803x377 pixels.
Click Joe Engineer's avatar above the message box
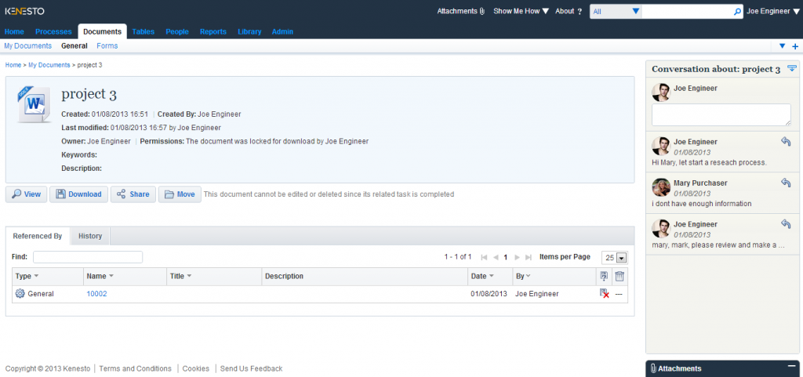tap(661, 92)
